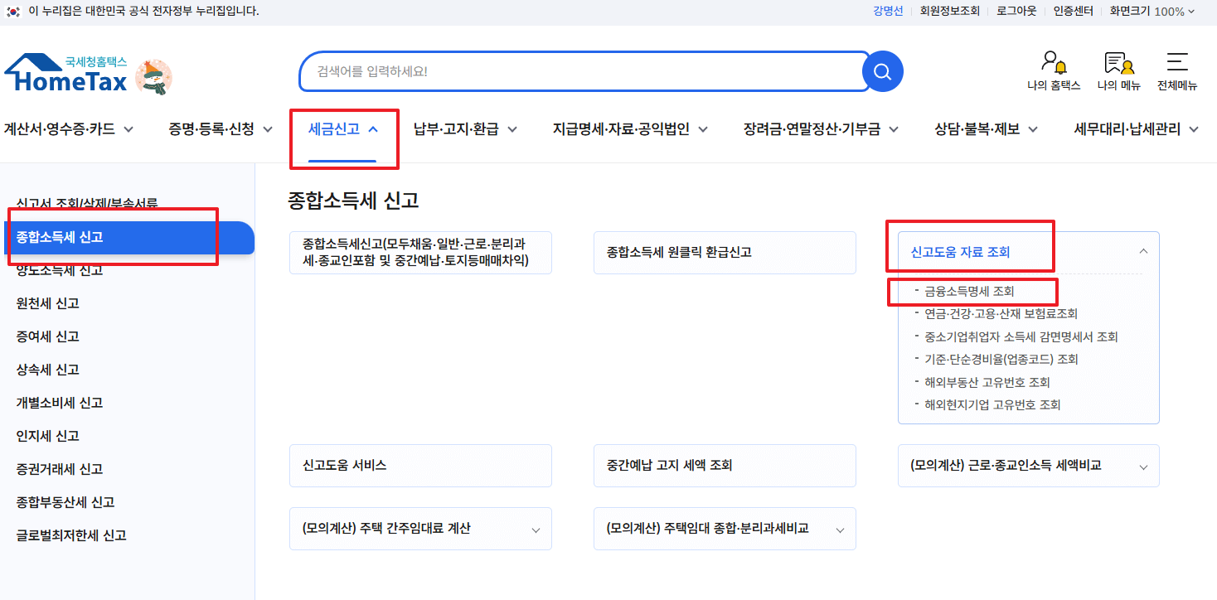The height and width of the screenshot is (600, 1217).
Task: Click inside the search input field
Action: (x=580, y=71)
